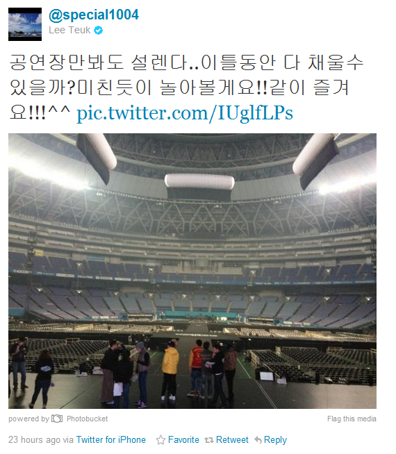Viewport: 396px width, 454px height.
Task: Click the Retweet text button
Action: pos(232,440)
